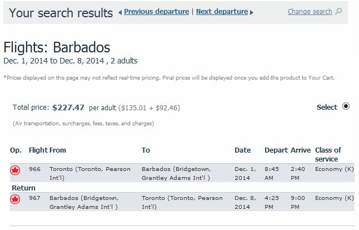Screen dimensions: 359x230
Task: Open the Previous departure link
Action: click(x=156, y=12)
